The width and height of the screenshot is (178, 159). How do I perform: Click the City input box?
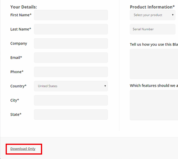[71, 100]
